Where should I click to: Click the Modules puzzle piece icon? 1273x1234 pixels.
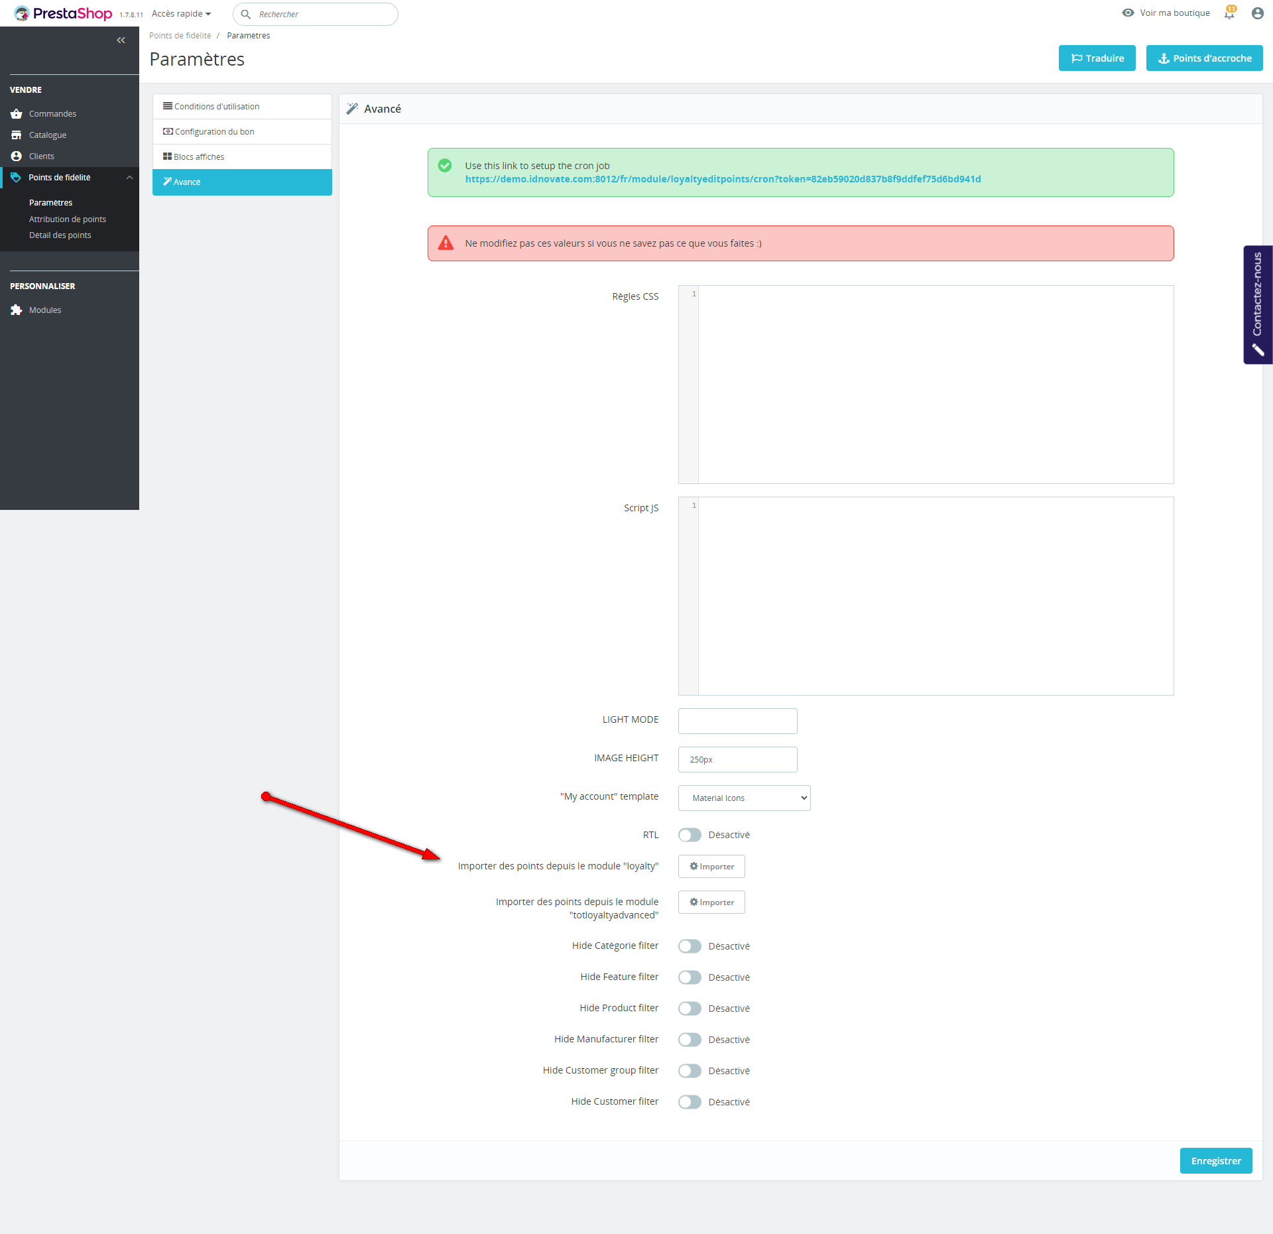[x=17, y=310]
